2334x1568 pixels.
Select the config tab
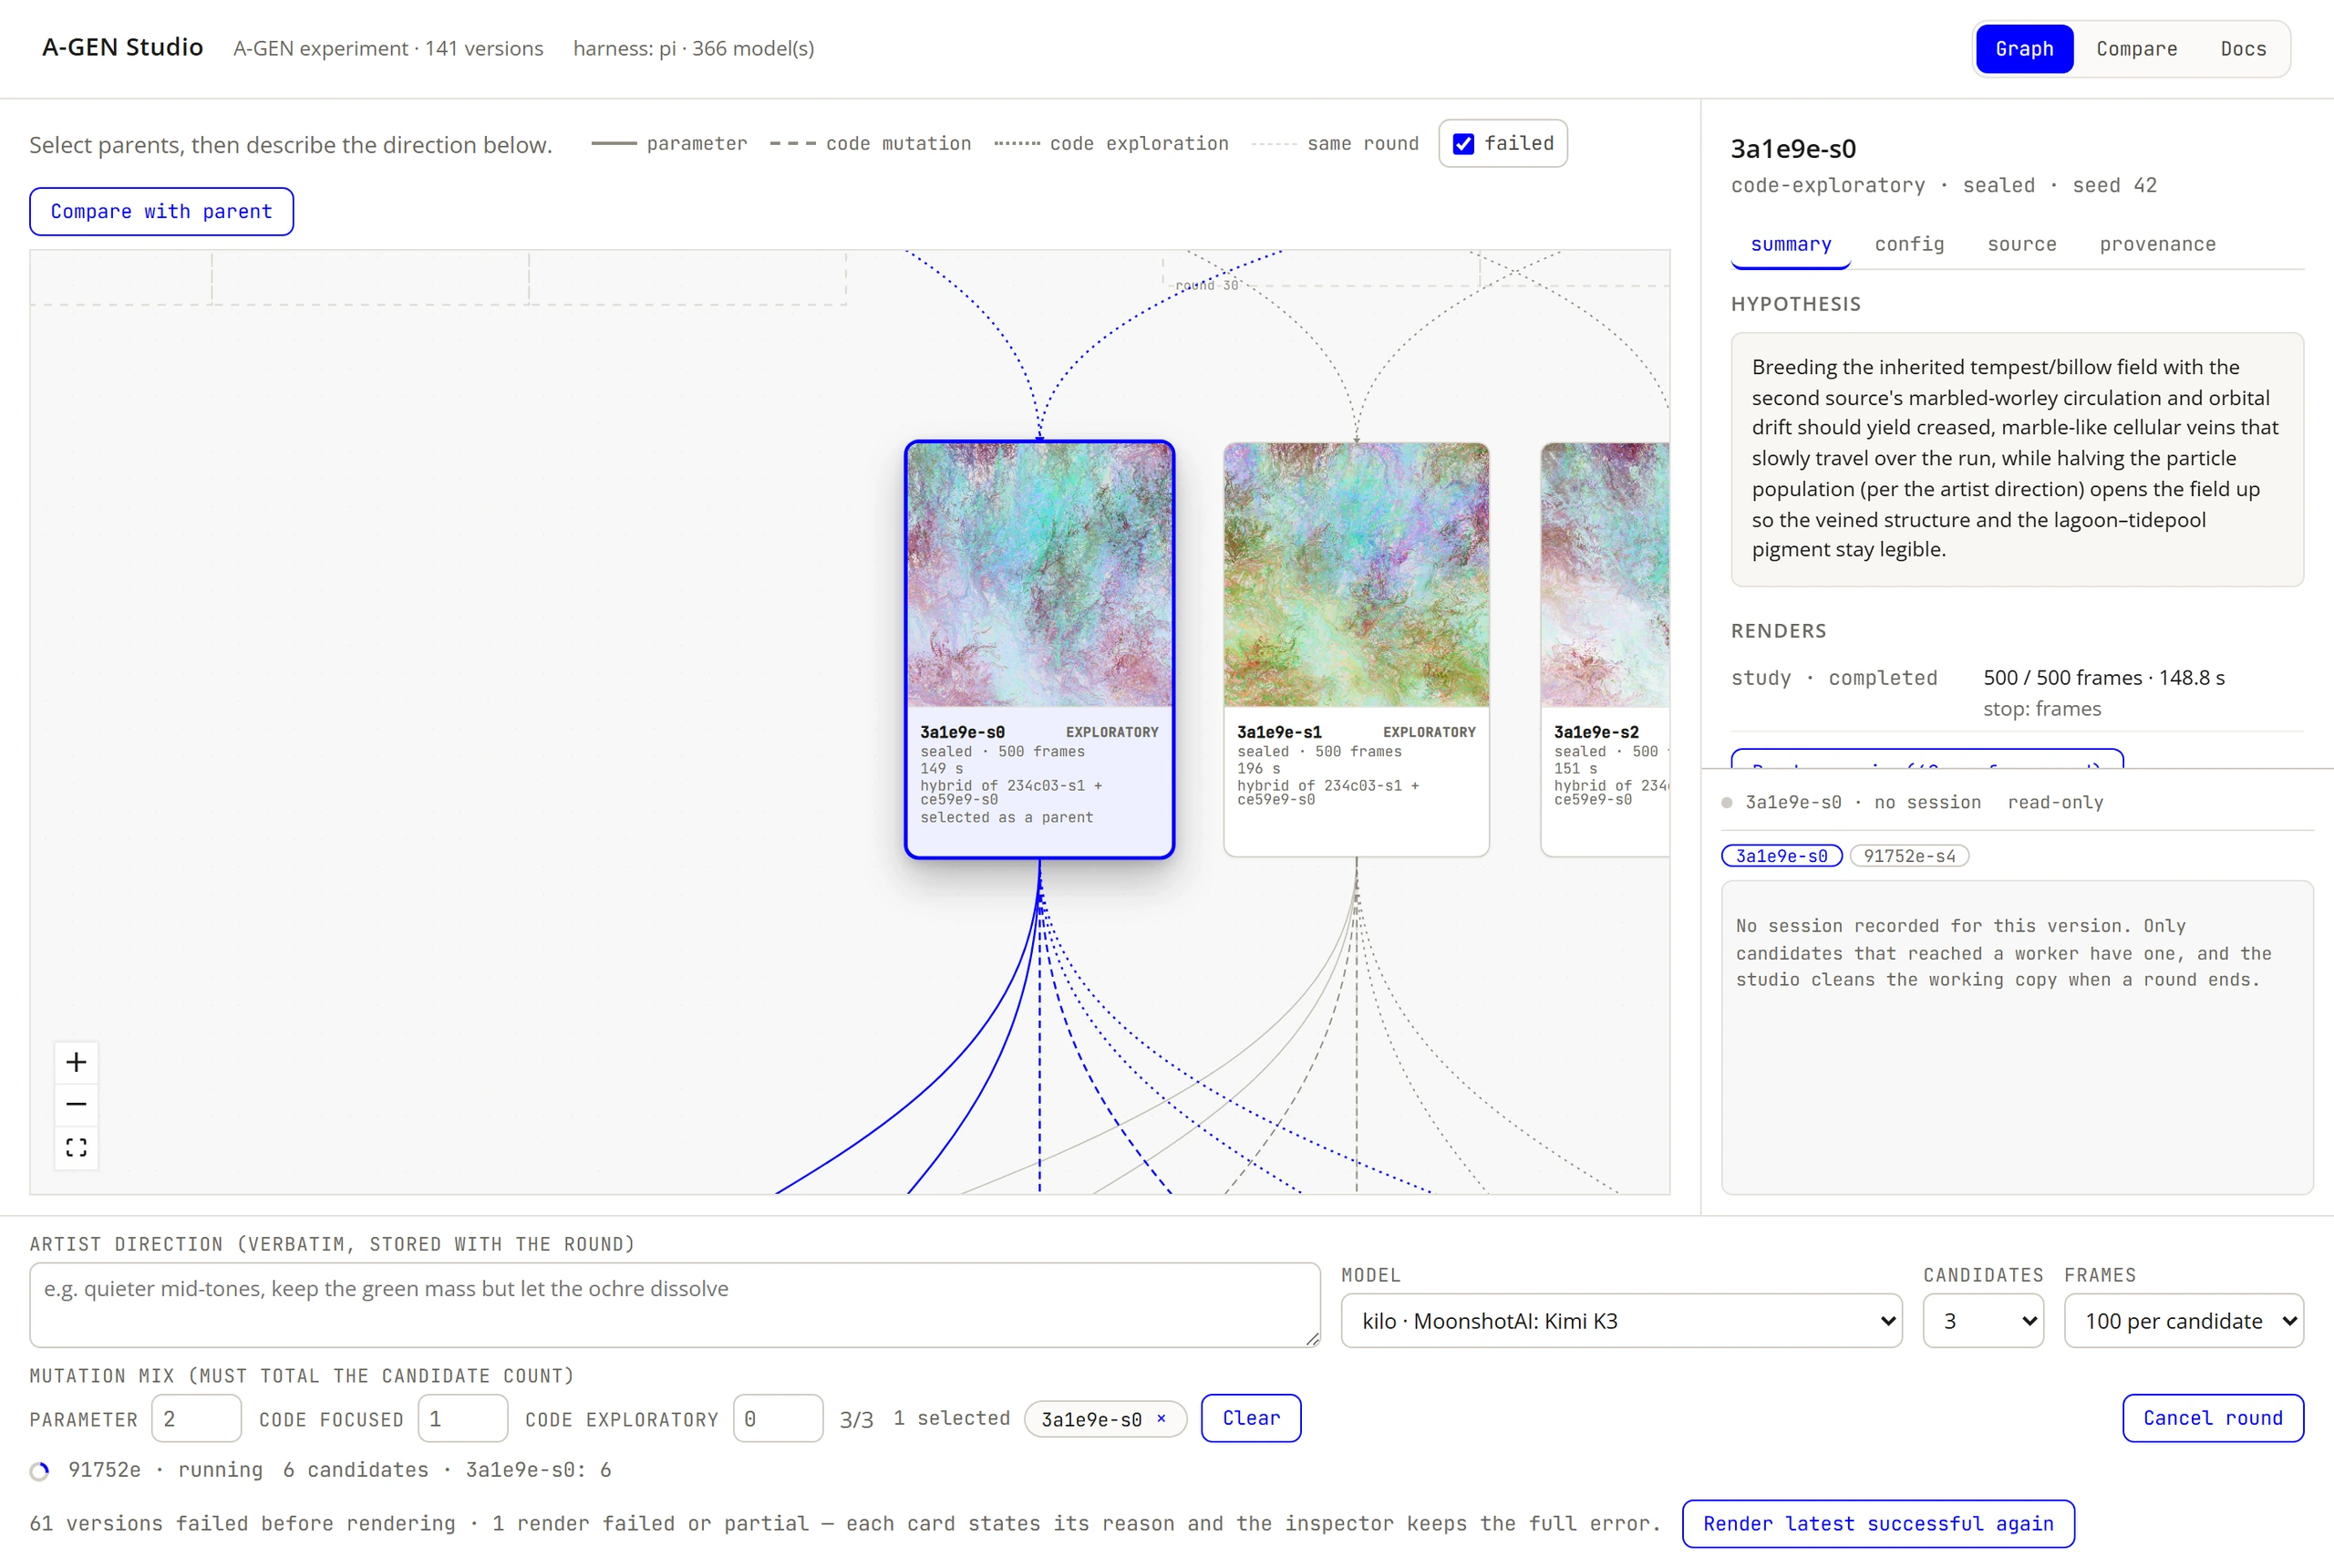1909,244
